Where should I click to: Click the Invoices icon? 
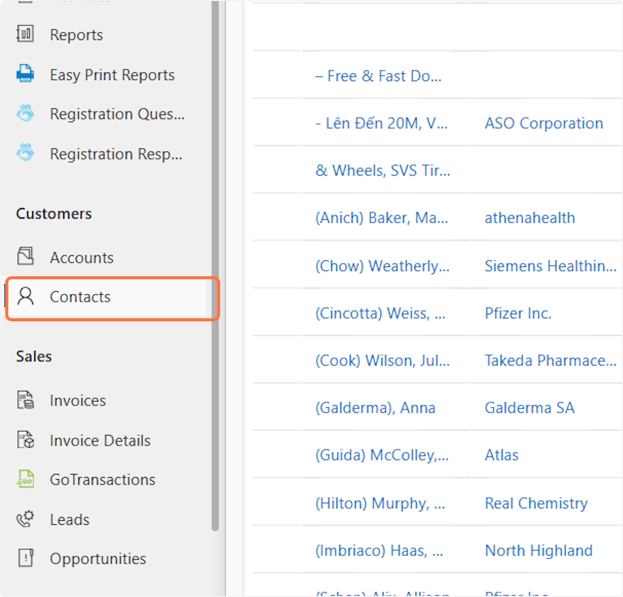click(25, 400)
